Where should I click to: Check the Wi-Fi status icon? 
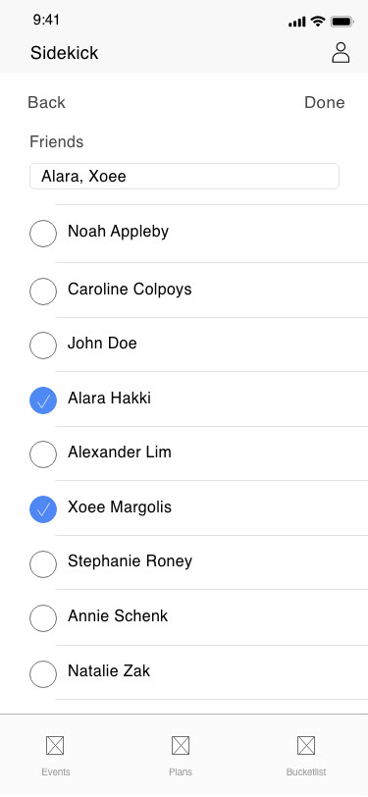[318, 21]
